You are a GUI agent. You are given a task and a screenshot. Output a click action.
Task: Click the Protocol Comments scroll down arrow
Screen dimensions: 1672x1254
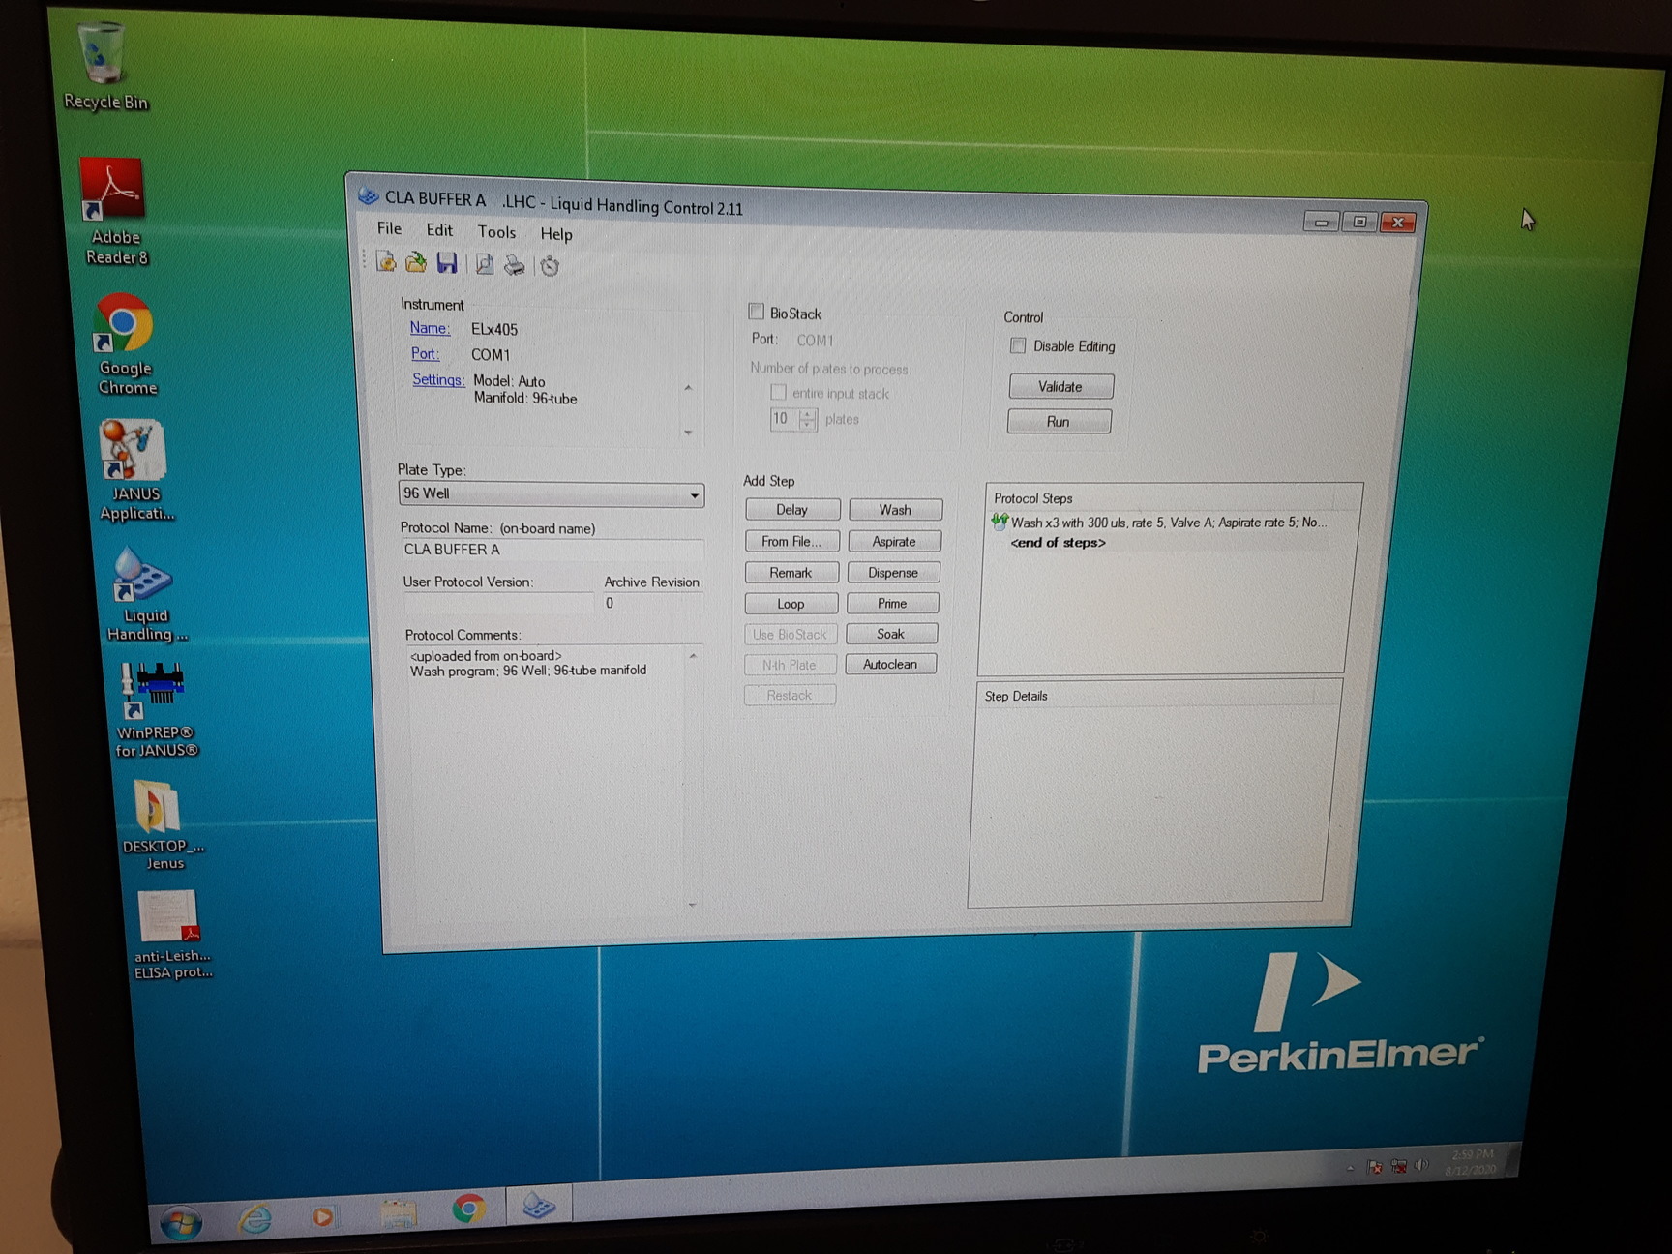692,905
